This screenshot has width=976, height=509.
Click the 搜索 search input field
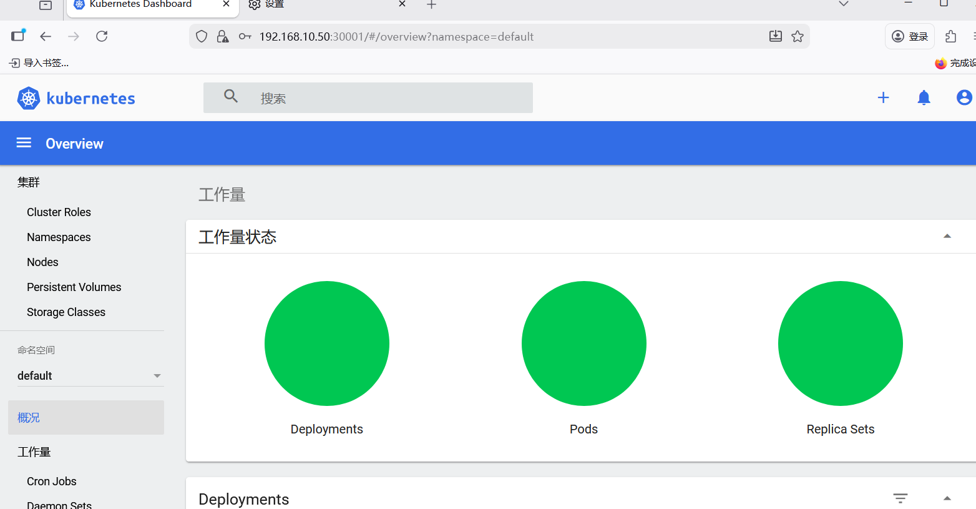click(x=368, y=98)
